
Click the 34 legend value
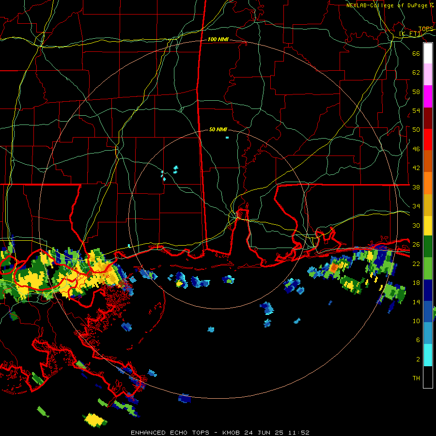(416, 206)
